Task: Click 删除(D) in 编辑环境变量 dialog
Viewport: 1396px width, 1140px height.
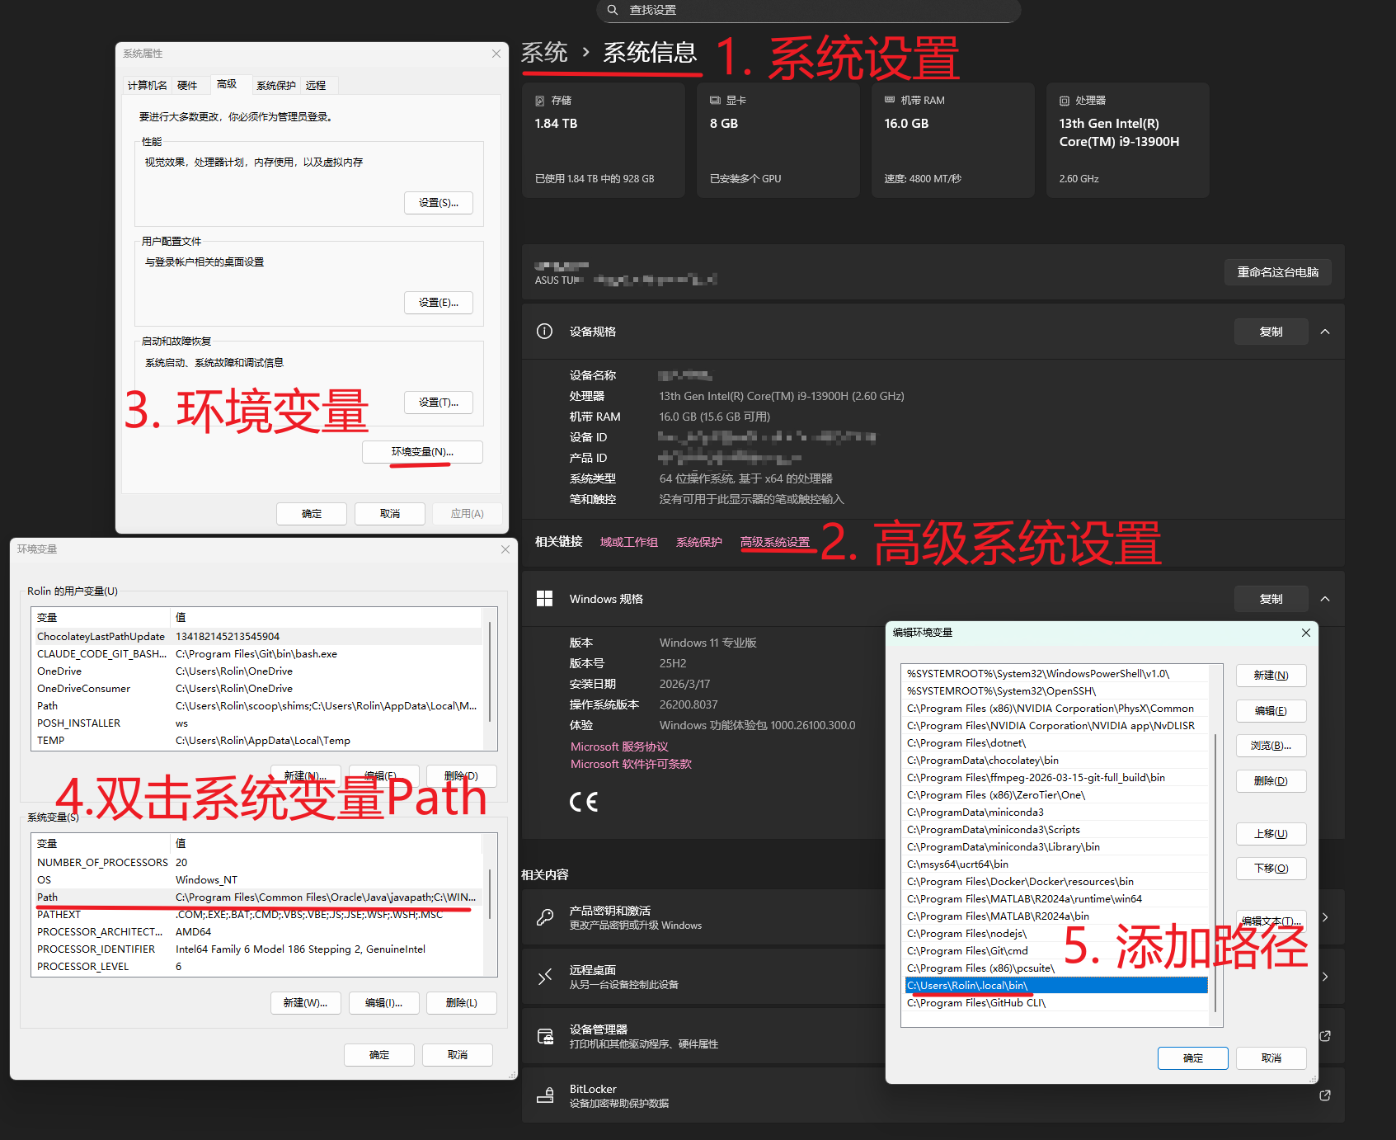Action: click(1271, 781)
